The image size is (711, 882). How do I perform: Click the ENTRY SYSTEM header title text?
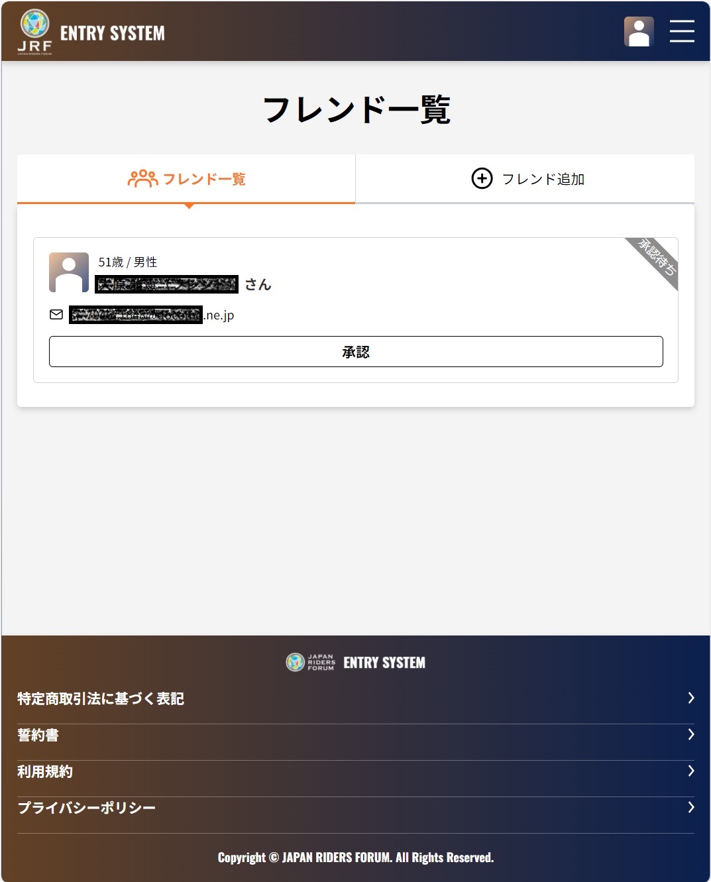point(113,33)
